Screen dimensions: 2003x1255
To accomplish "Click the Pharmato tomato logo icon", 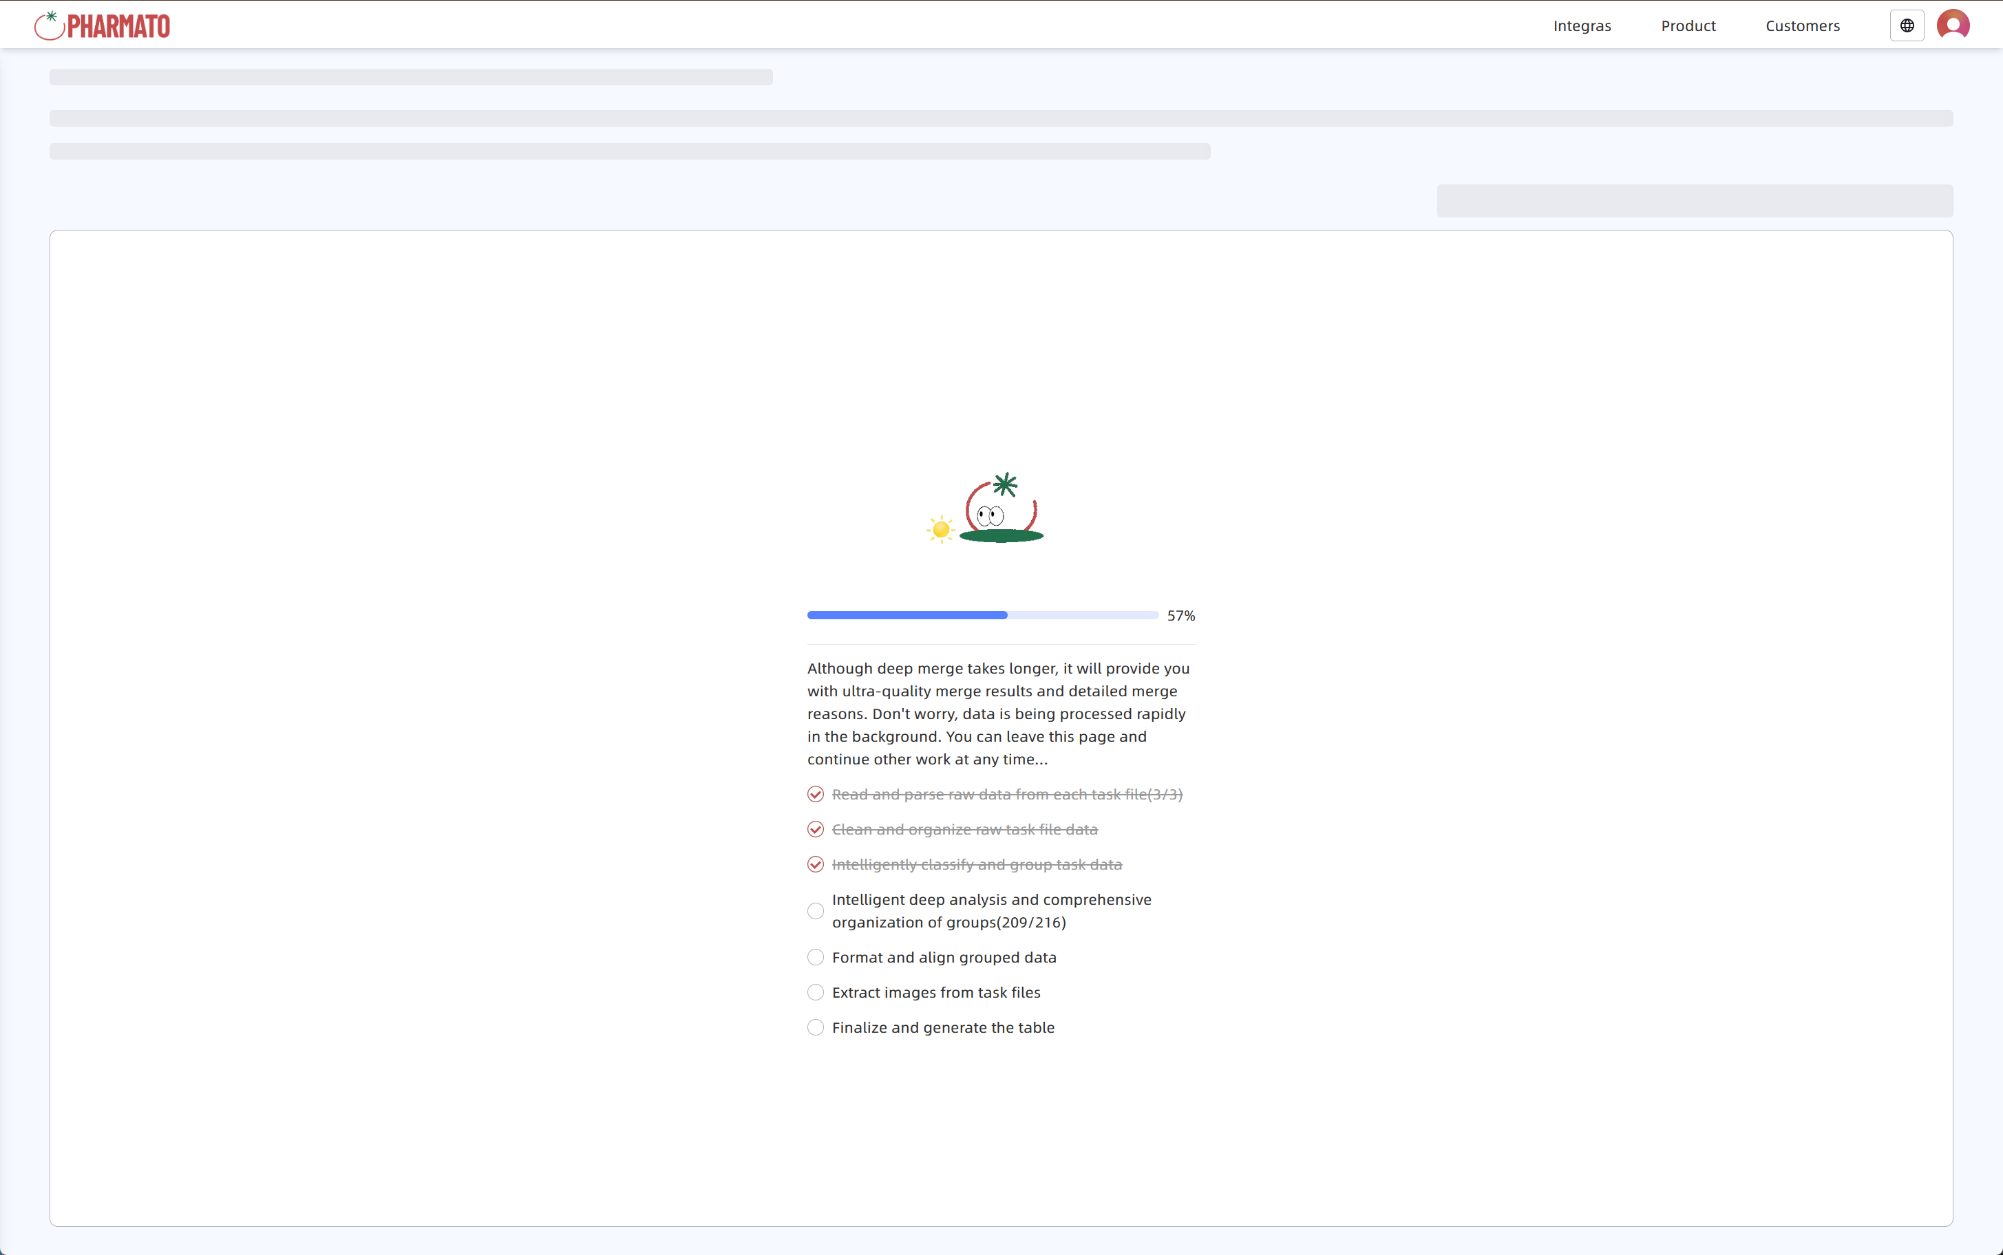I will 49,25.
